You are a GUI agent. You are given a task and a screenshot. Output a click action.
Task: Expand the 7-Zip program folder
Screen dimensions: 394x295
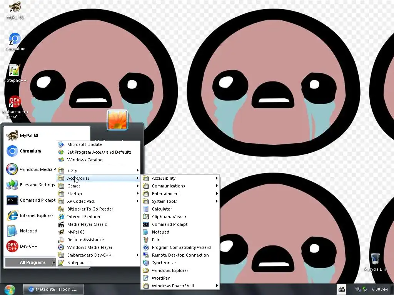pyautogui.click(x=98, y=171)
